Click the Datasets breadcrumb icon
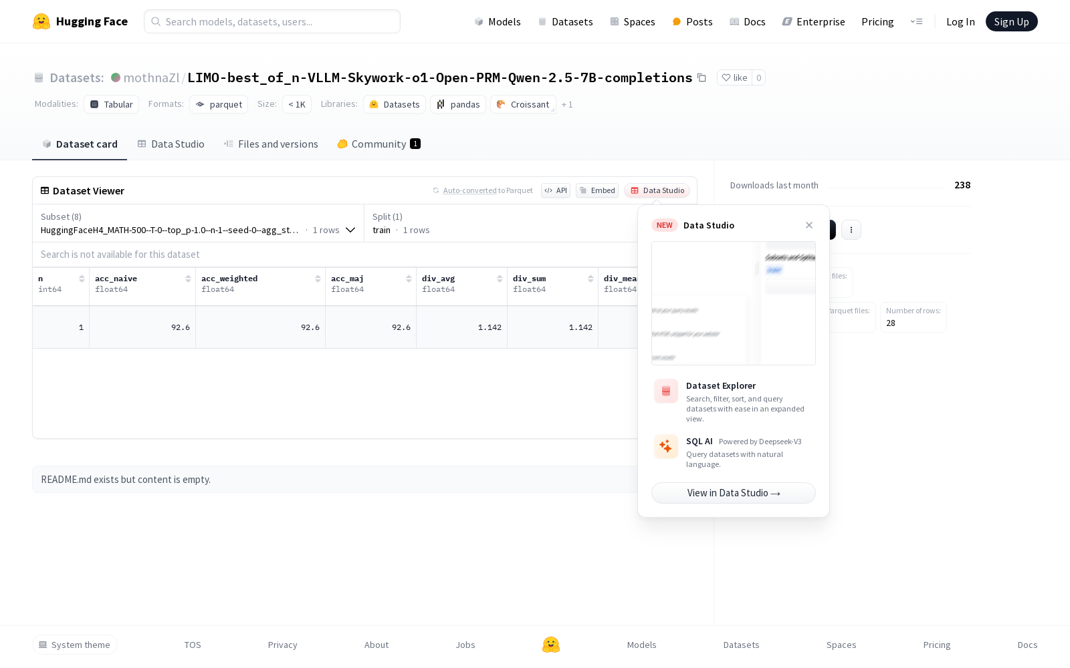Screen dimensions: 1070x668 [x=39, y=77]
